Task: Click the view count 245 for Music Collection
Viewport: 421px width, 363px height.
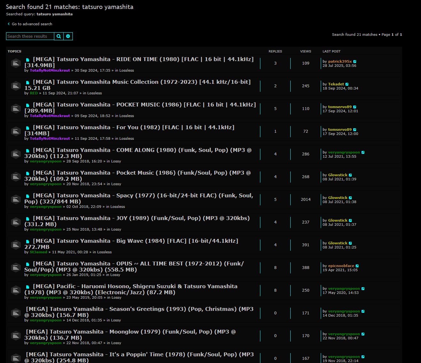Action: click(x=306, y=86)
